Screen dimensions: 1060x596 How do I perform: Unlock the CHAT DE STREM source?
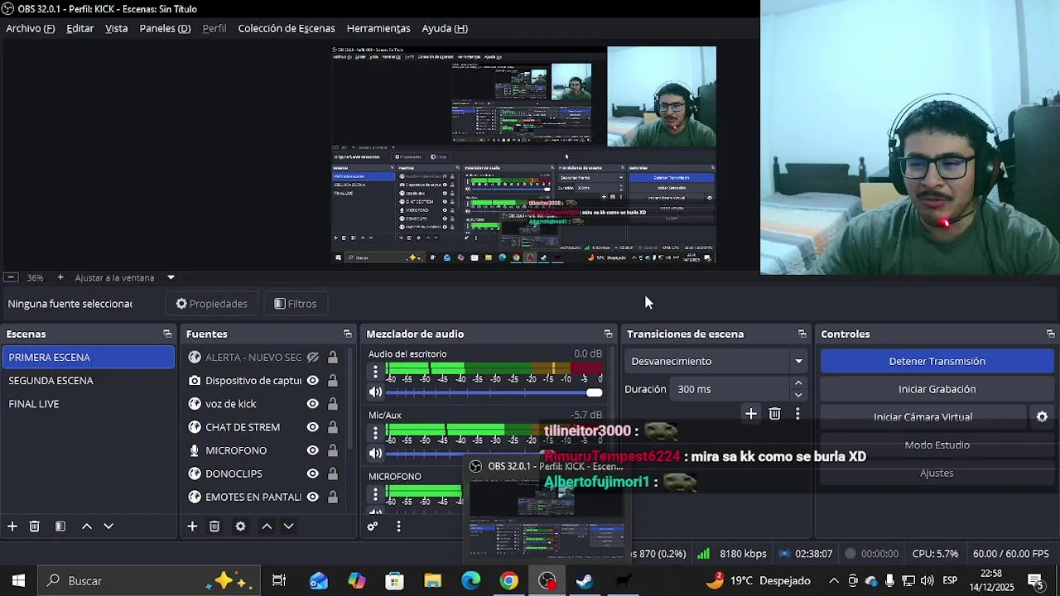pos(332,427)
